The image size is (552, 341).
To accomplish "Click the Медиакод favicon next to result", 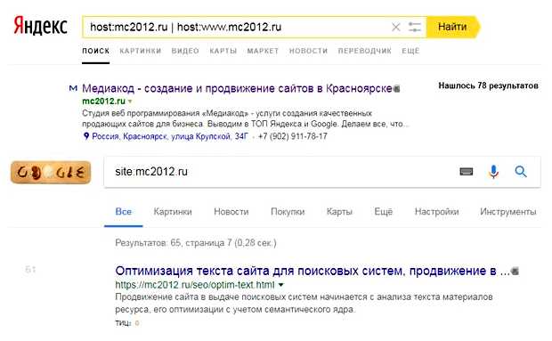I will (x=73, y=88).
